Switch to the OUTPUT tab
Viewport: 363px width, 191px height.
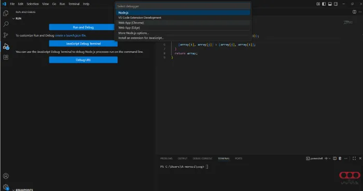coord(183,158)
